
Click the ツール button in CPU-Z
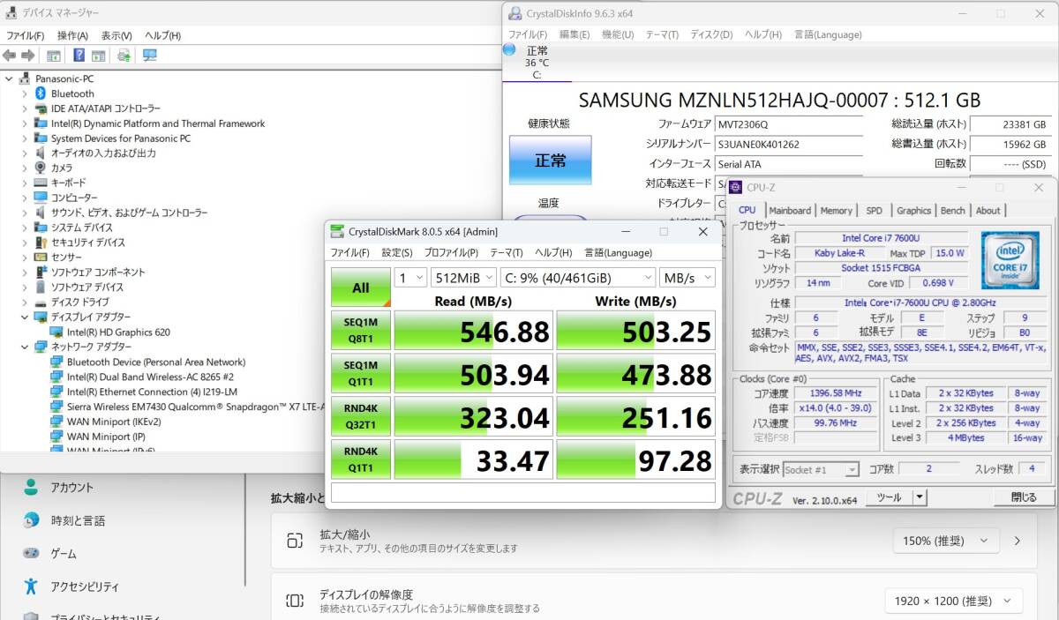[889, 497]
